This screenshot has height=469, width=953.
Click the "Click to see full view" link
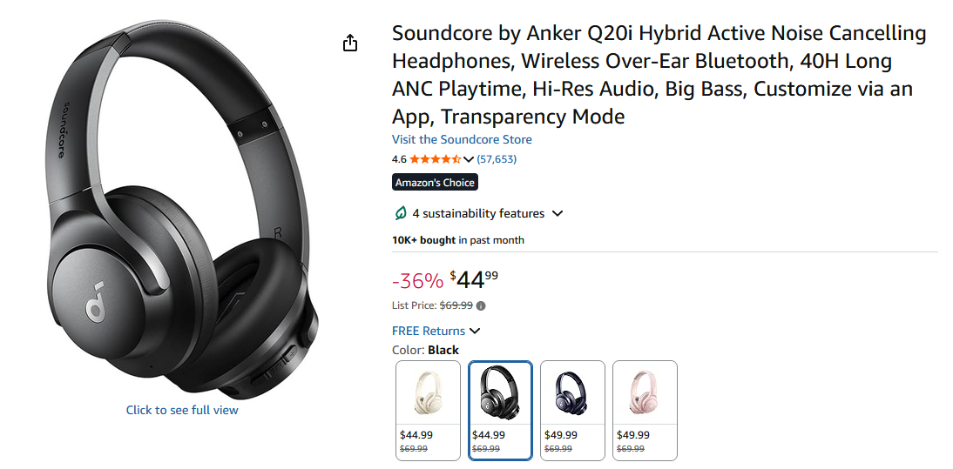[182, 410]
